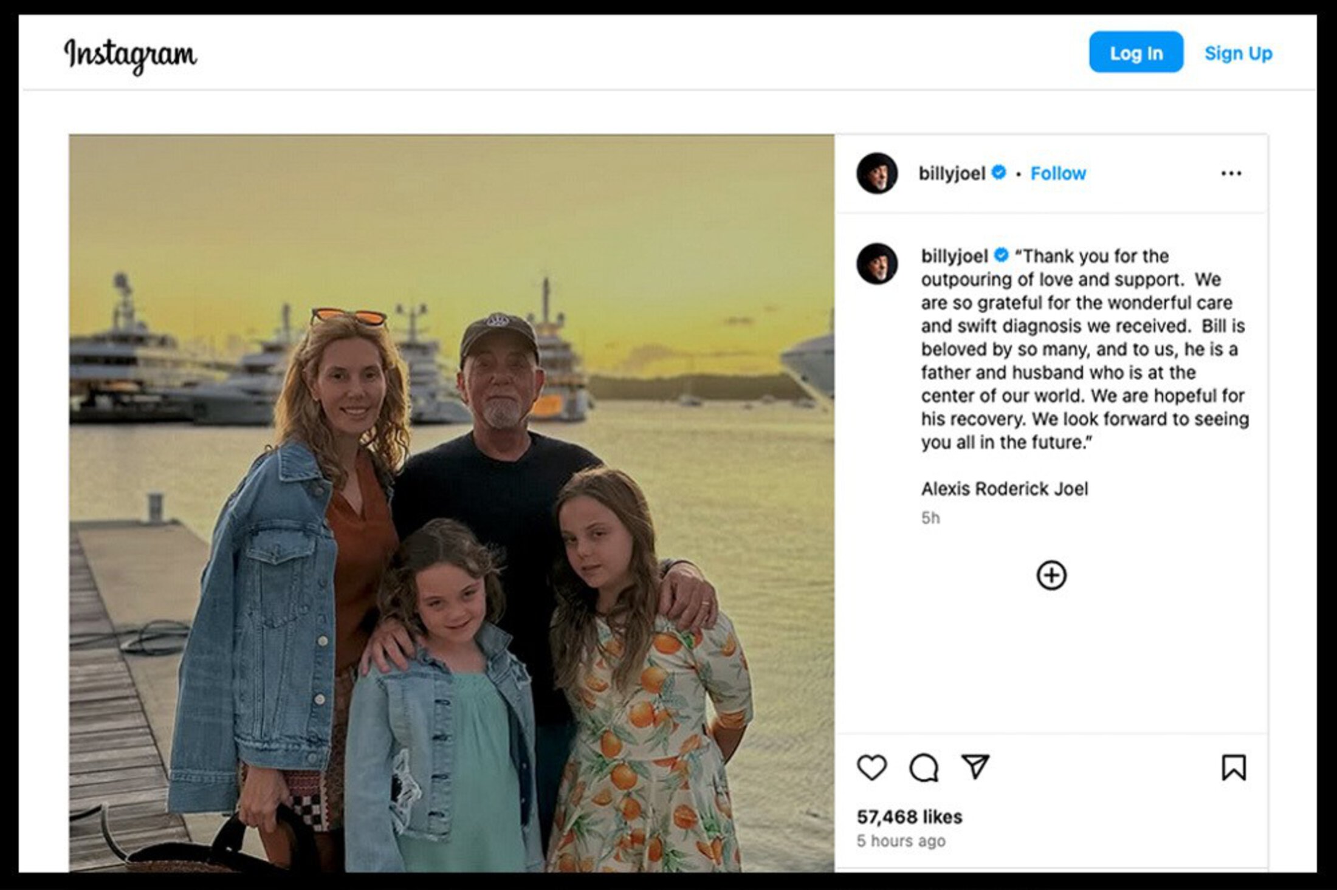Click billyjoel username in the caption
1337x890 pixels.
point(954,256)
